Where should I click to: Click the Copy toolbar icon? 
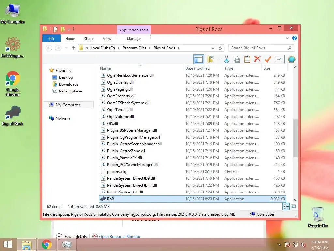(x=237, y=59)
